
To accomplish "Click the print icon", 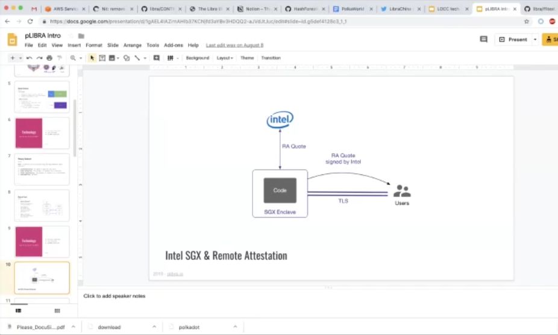I will 49,58.
